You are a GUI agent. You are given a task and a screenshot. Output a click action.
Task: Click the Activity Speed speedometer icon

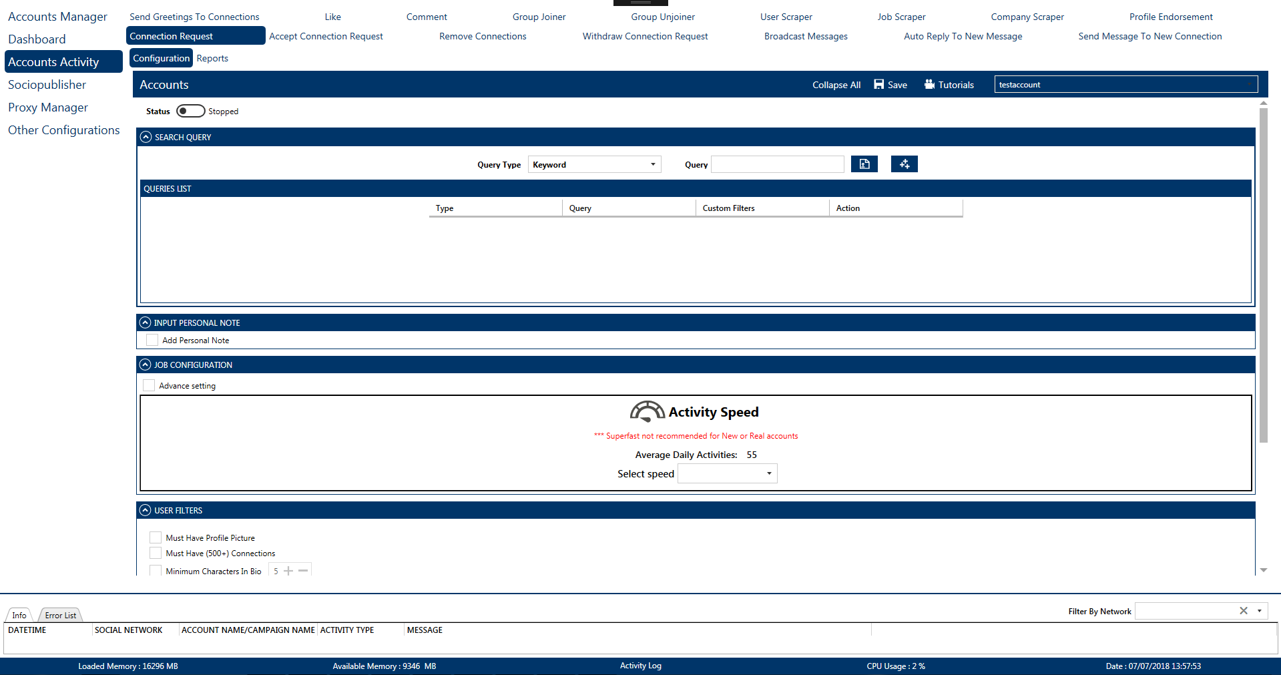(647, 412)
